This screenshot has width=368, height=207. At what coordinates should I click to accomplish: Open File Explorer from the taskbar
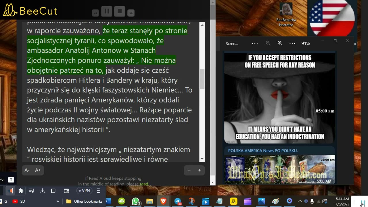[149, 201]
